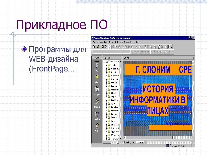The image size is (207, 155).
Task: Open Highlight Color dropdown arrow
Action: coord(167,52)
